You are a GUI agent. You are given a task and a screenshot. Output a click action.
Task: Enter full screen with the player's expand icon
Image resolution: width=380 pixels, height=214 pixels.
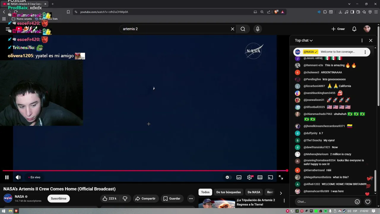tap(281, 177)
